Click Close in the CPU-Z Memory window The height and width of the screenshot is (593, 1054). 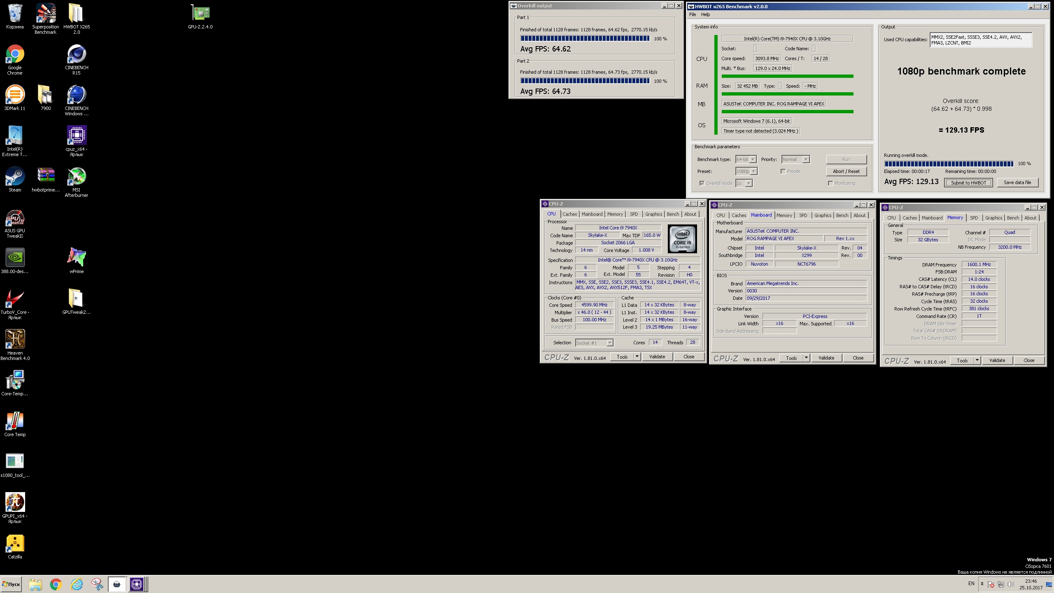(1029, 360)
